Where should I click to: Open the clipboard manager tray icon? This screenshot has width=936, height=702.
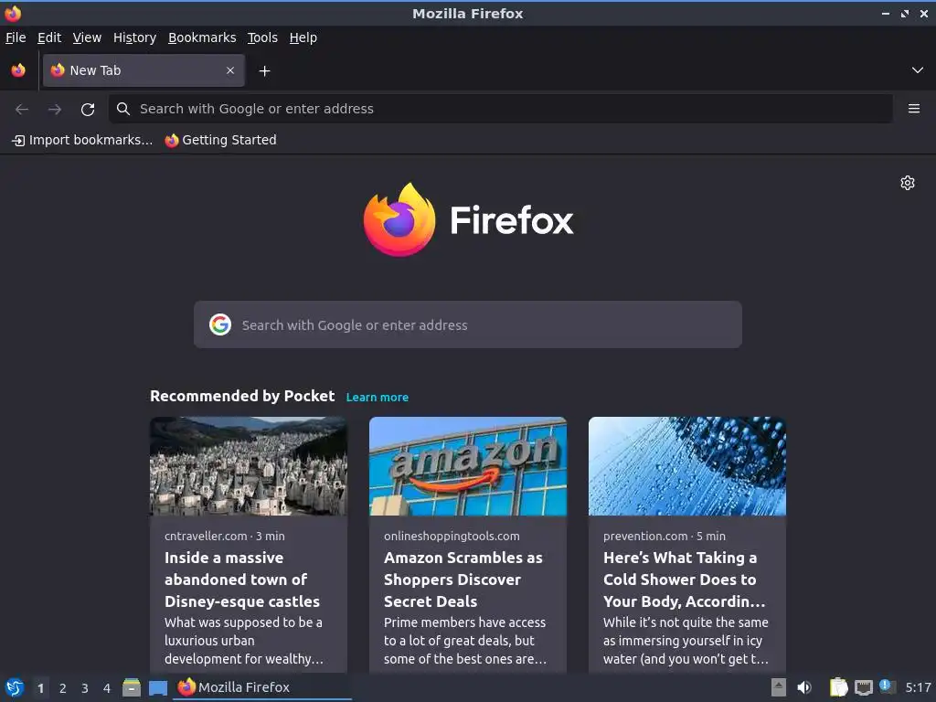[839, 687]
